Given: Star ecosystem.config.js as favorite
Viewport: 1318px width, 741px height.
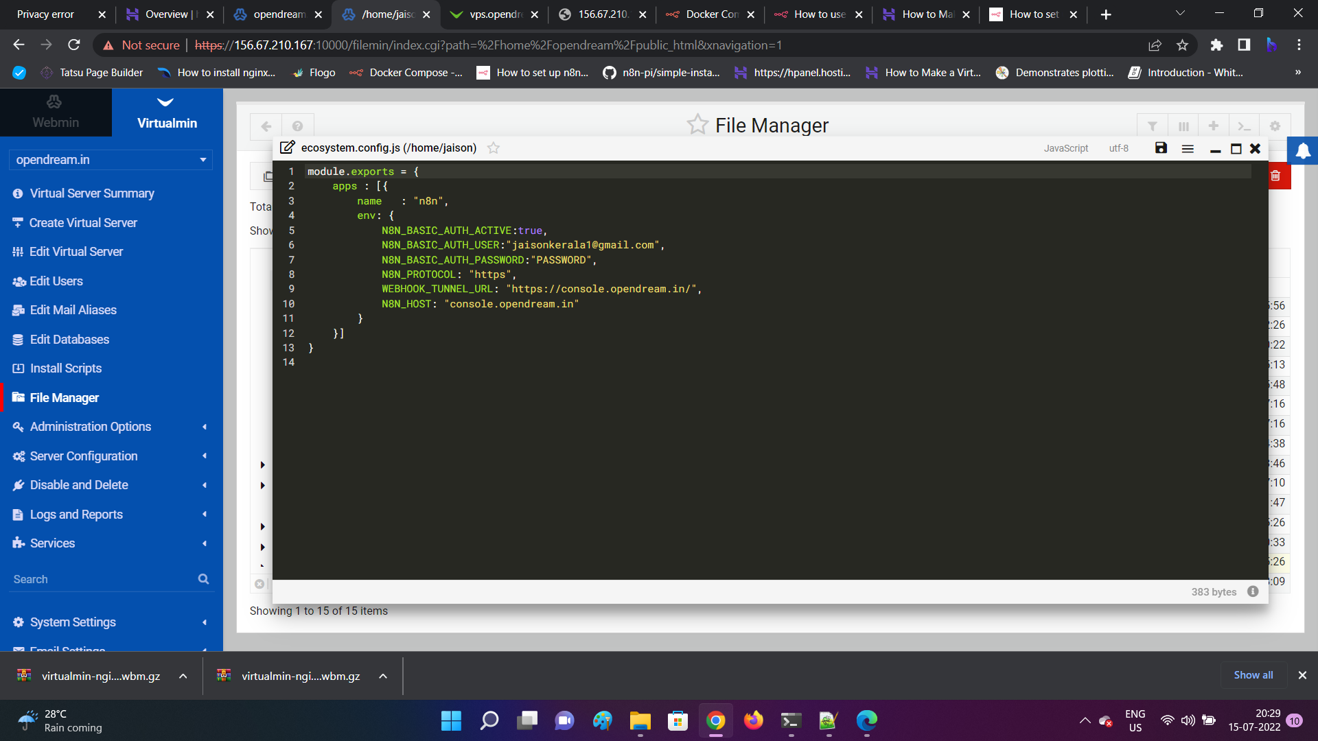Looking at the screenshot, I should pyautogui.click(x=494, y=148).
